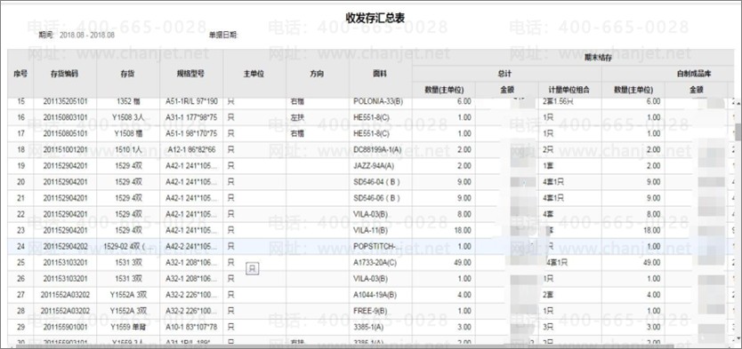Click inventory code 201151001201

click(x=65, y=150)
